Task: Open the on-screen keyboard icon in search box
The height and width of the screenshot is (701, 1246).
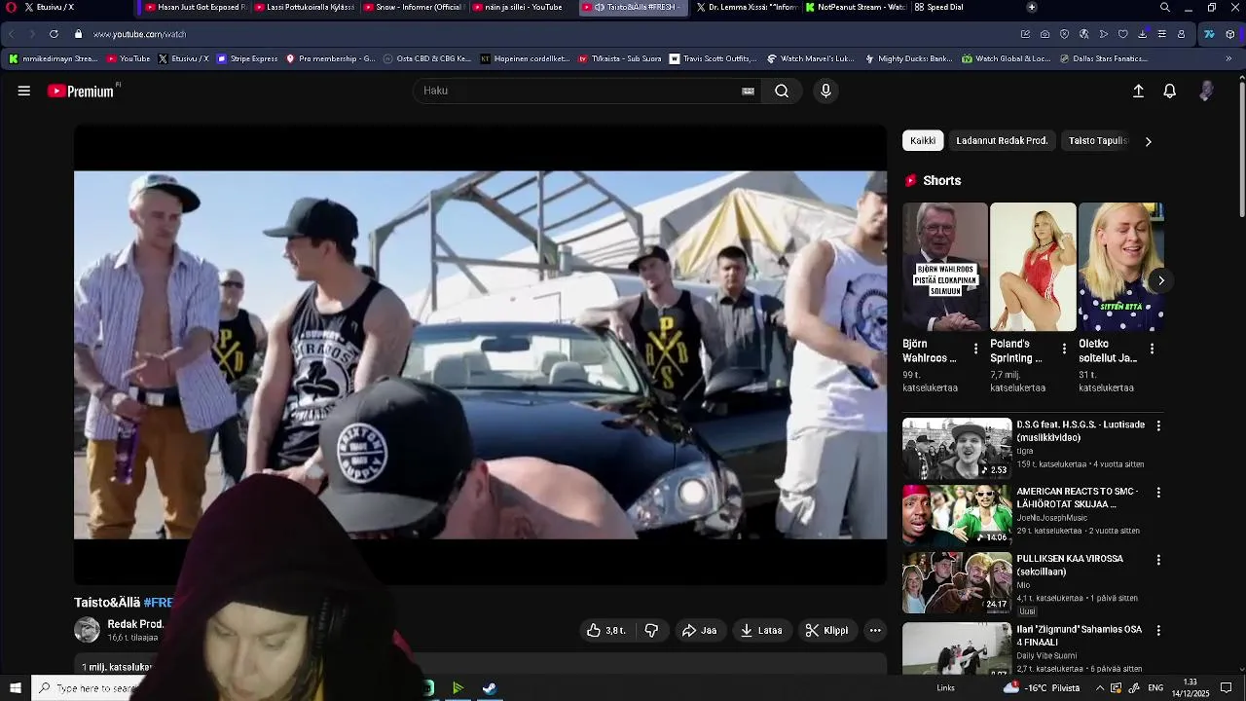Action: [748, 92]
